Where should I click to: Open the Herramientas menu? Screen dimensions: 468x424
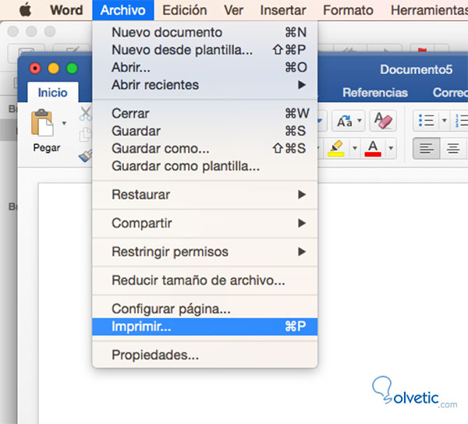429,10
